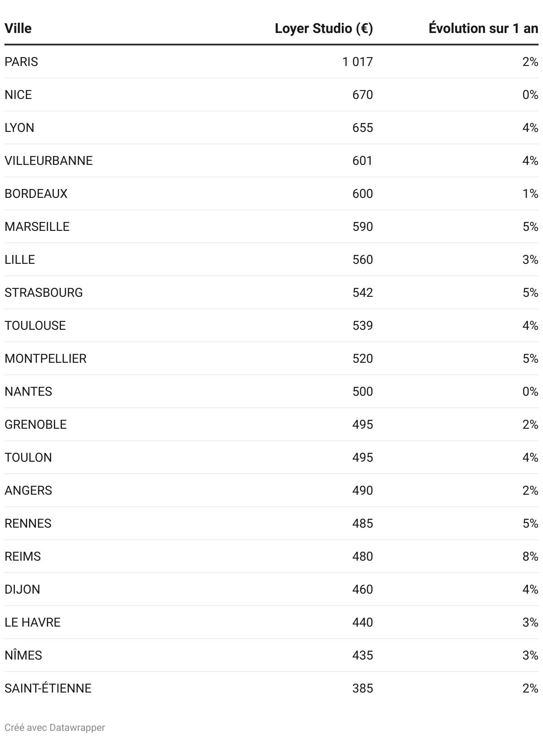
Task: Click the Loyer Studio (€) column header
Action: tap(324, 29)
